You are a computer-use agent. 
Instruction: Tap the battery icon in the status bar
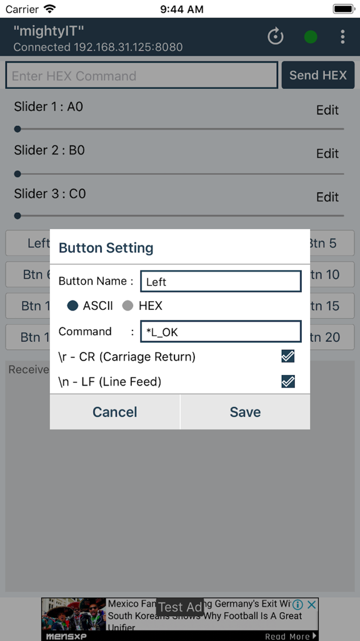pyautogui.click(x=342, y=9)
